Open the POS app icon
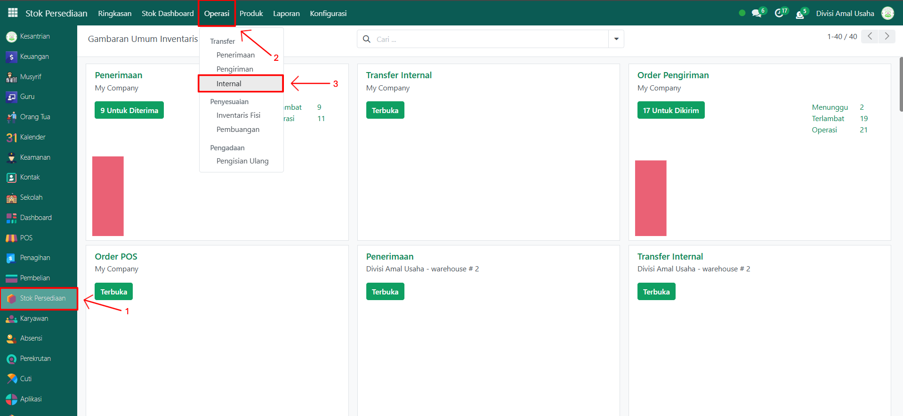The height and width of the screenshot is (416, 903). 11,238
